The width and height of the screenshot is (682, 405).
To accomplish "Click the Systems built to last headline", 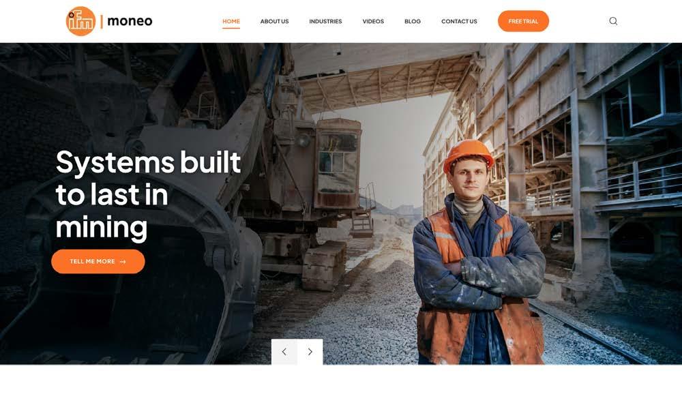I will pos(148,194).
